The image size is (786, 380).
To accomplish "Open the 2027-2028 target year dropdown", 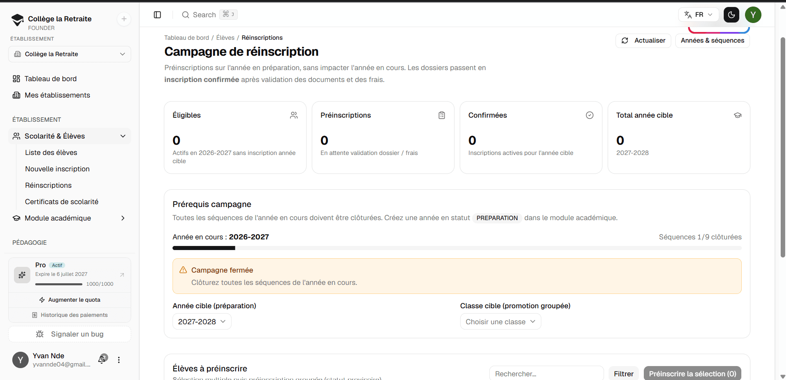I will click(x=202, y=322).
